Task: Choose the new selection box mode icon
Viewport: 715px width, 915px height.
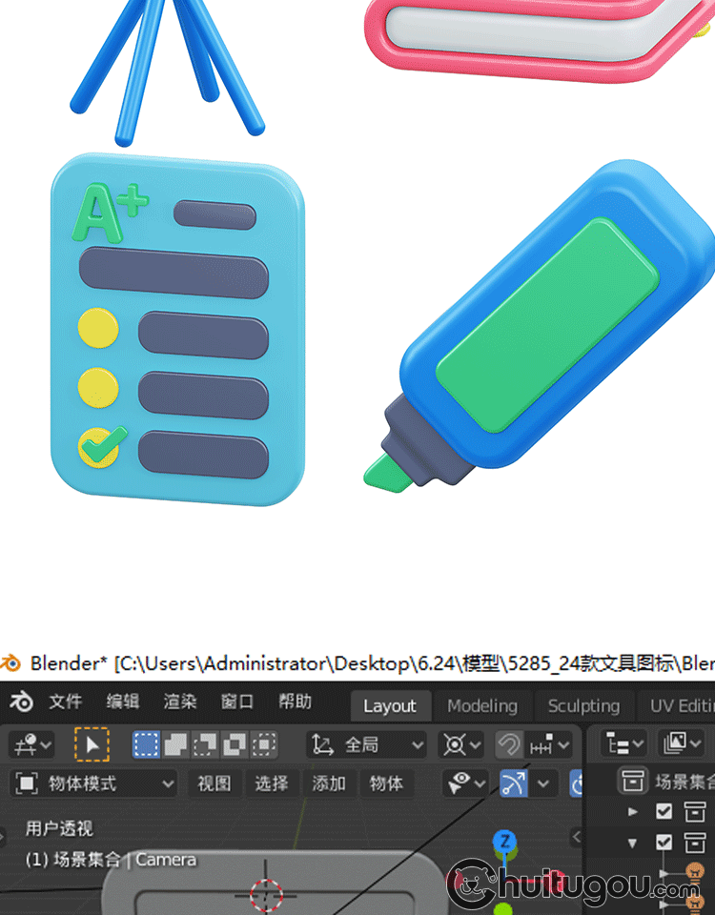Action: [146, 744]
